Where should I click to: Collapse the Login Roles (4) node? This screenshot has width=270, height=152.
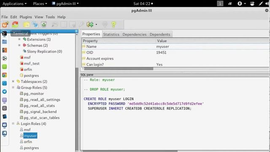click(x=13, y=123)
